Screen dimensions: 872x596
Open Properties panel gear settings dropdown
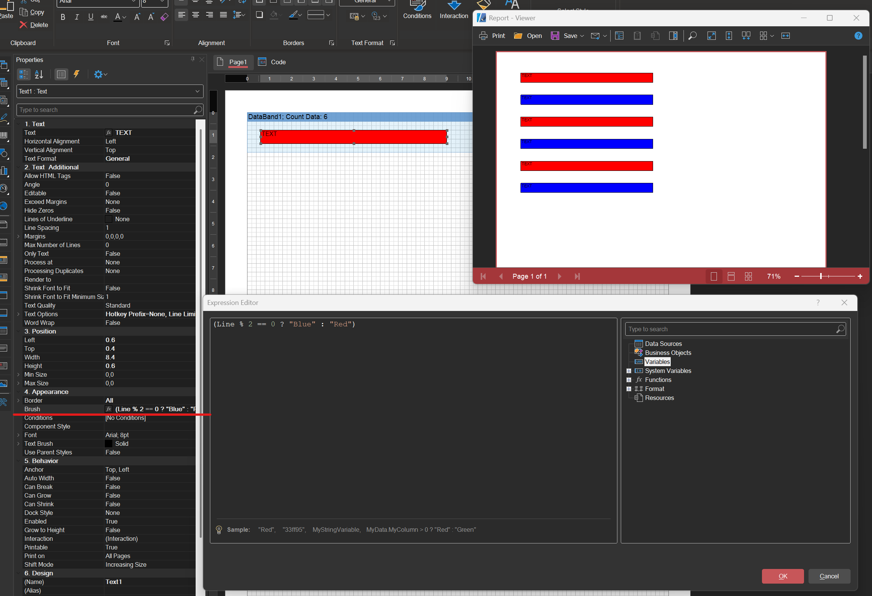(x=100, y=74)
